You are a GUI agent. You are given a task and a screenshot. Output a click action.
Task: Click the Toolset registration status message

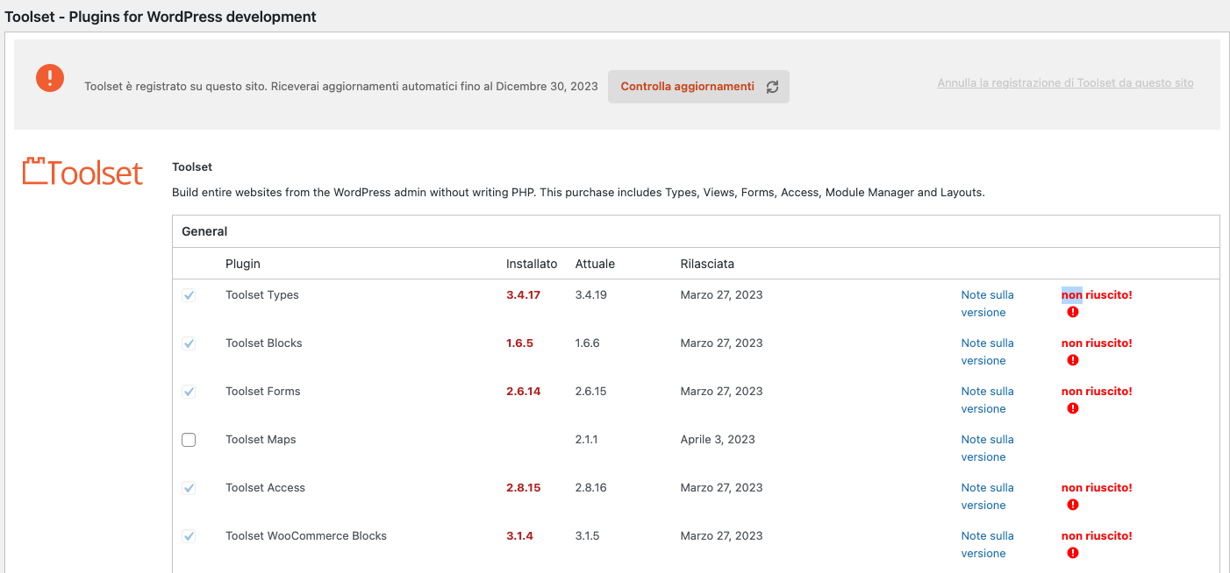click(341, 87)
